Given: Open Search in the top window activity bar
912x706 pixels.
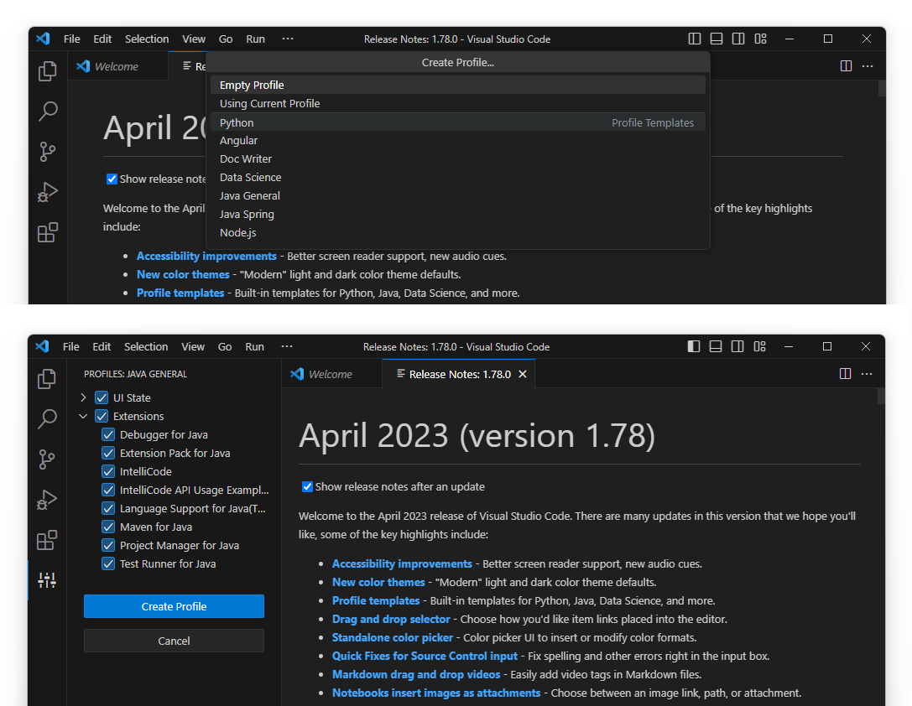Looking at the screenshot, I should (x=48, y=111).
